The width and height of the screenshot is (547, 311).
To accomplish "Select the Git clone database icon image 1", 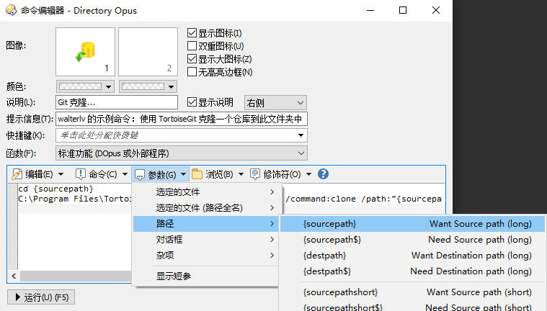I will (x=86, y=52).
